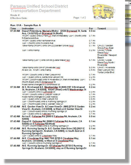131x165 pixels.
Task: Click the 5.1 mi distance value
Action: (92, 60)
